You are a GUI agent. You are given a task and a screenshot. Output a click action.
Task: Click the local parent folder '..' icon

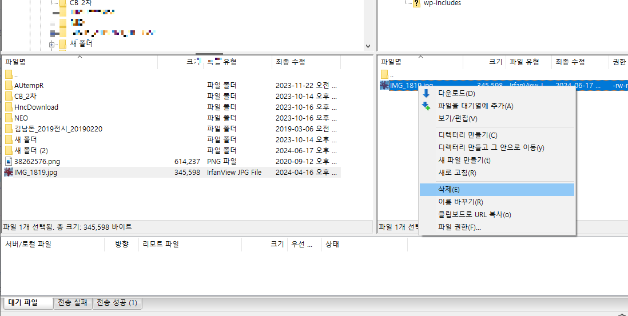click(9, 74)
